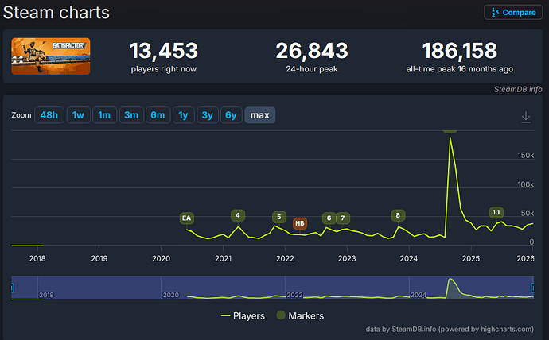Click the marker labeled 8
The width and height of the screenshot is (549, 340).
[398, 215]
